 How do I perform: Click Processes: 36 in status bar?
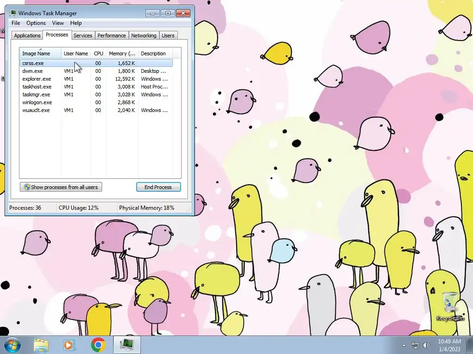click(25, 208)
